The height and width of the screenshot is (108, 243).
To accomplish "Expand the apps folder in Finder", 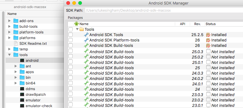I will (16, 72).
